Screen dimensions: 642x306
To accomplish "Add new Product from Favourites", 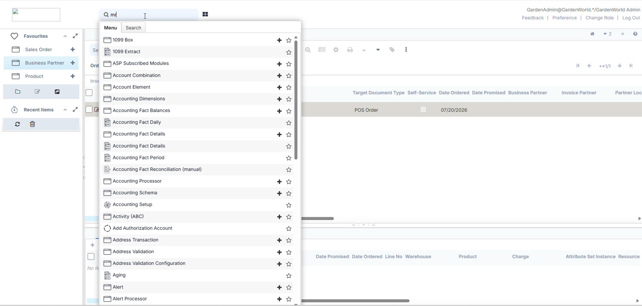I will point(73,76).
